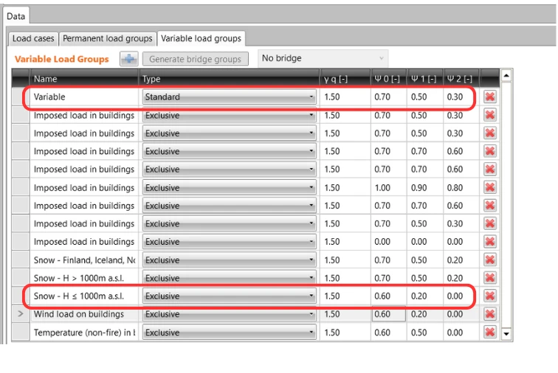Screen dimensions: 558x373
Task: Open Type dropdown for Snow - Finland, Iceland row
Action: [229, 260]
